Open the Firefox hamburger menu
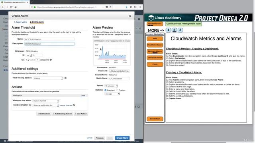This screenshot has height=143, width=255. [x=140, y=7]
